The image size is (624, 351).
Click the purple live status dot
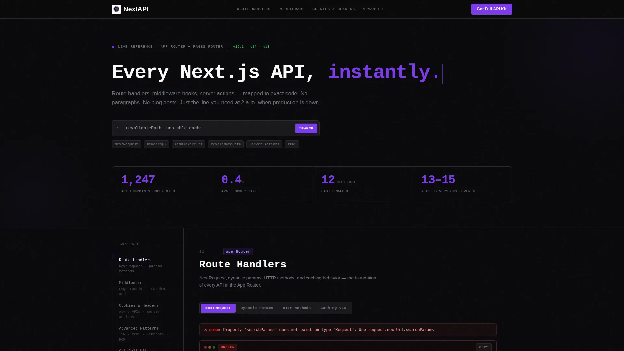(x=113, y=47)
